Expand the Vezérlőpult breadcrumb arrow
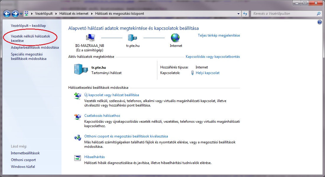The width and height of the screenshot is (325, 177). click(56, 14)
